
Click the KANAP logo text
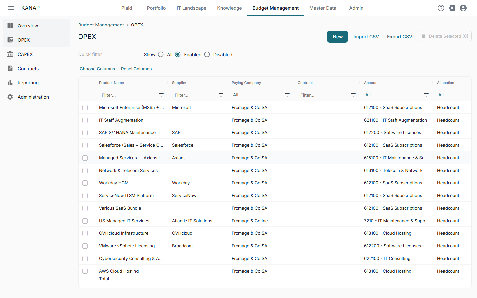[30, 8]
